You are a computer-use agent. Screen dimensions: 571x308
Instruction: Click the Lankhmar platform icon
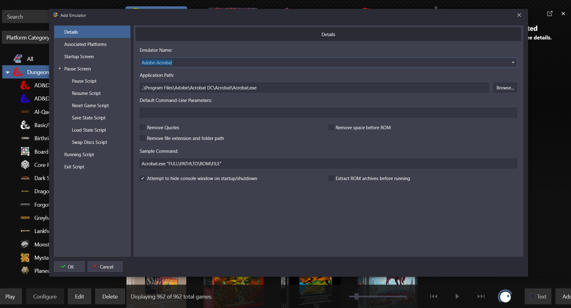click(25, 231)
